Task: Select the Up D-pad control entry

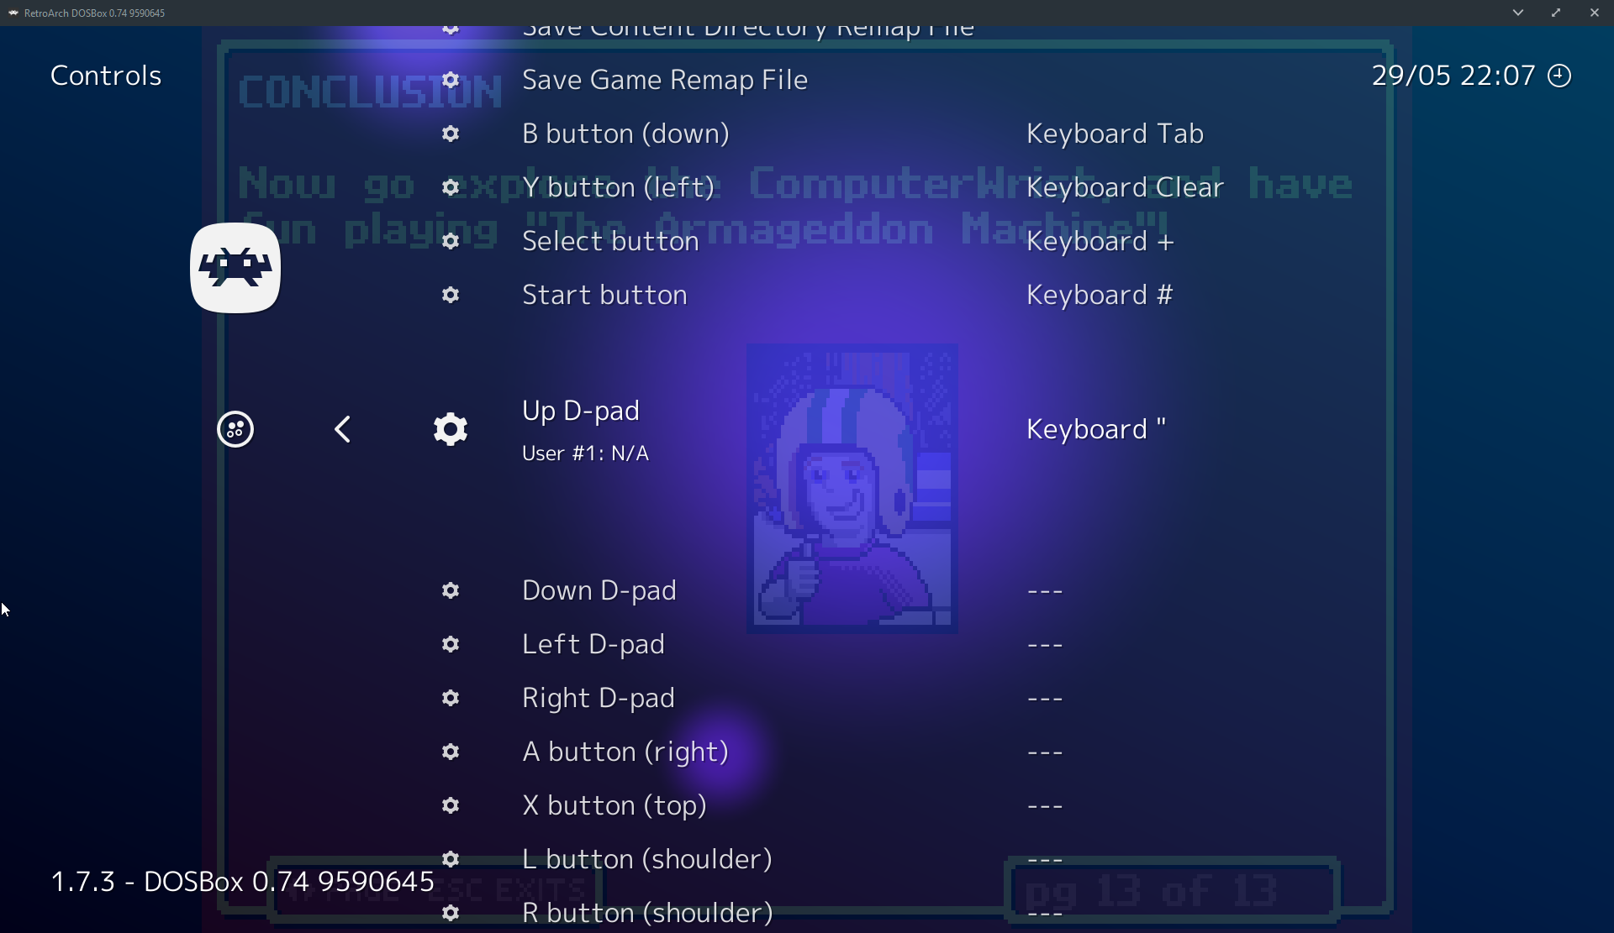Action: (x=580, y=411)
